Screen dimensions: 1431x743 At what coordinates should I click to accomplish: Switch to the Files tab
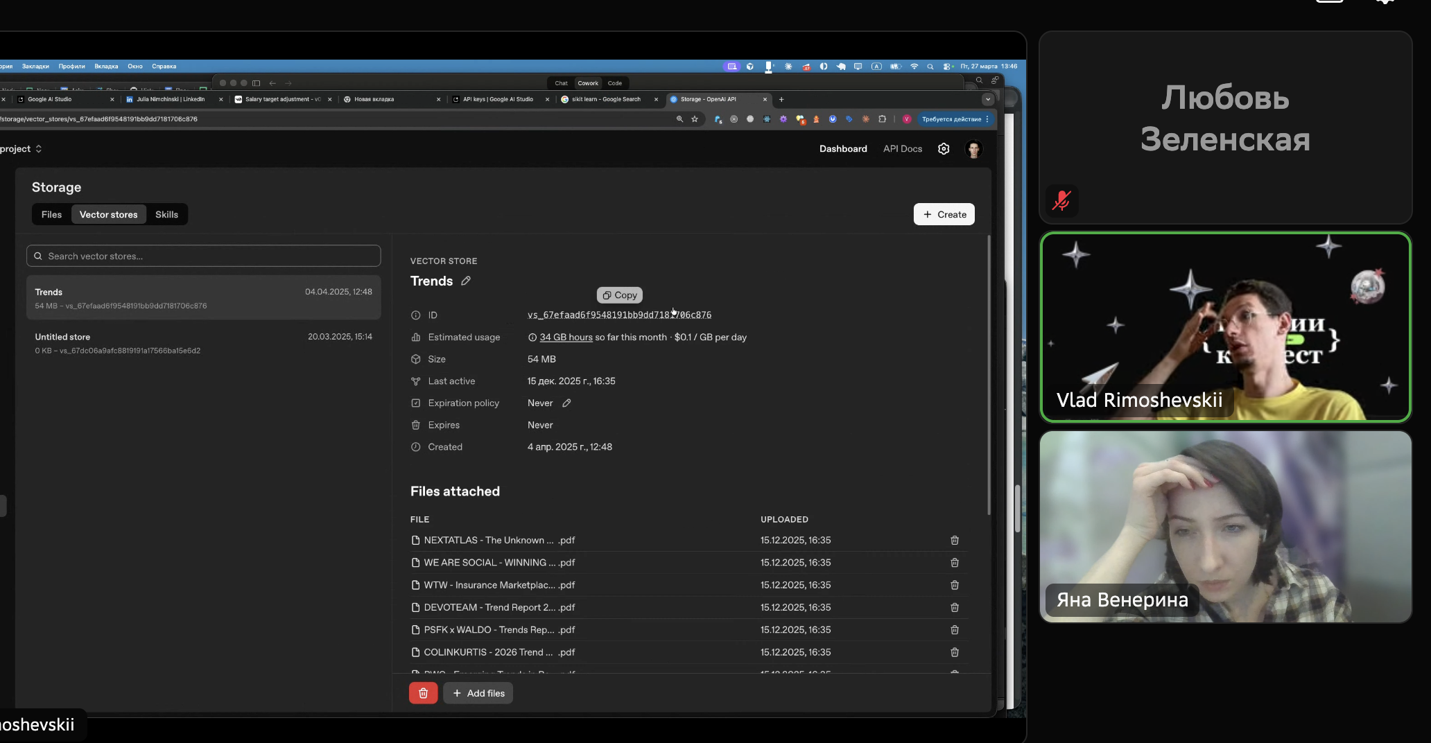pyautogui.click(x=51, y=215)
